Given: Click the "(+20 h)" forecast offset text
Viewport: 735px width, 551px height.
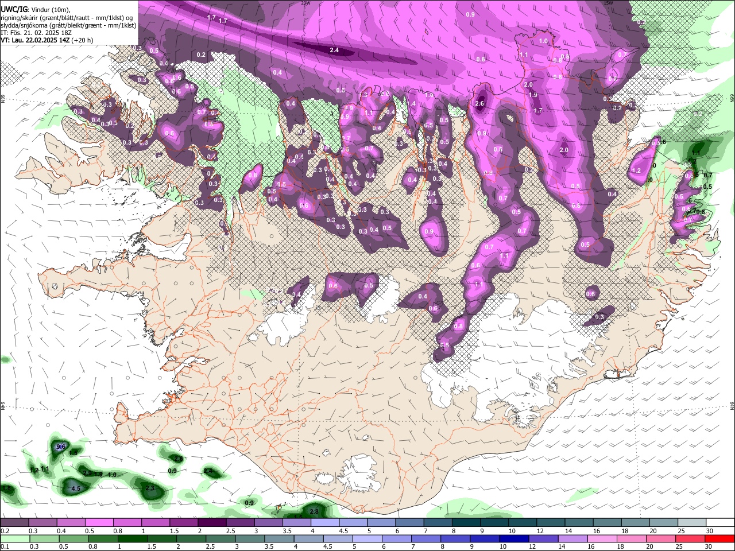Looking at the screenshot, I should coord(83,40).
